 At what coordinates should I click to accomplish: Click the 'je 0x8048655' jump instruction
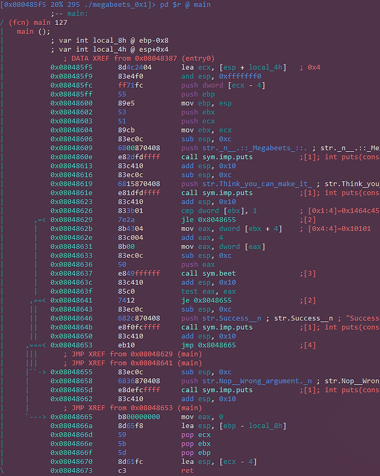tap(206, 301)
